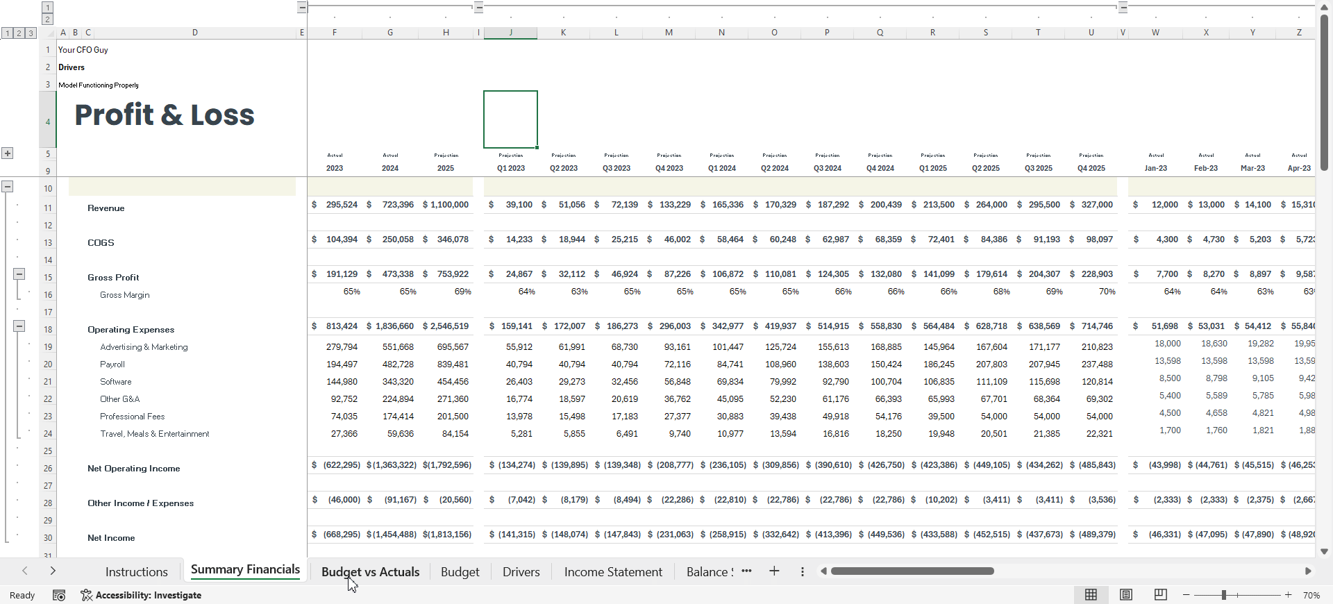Viewport: 1333px width, 604px height.
Task: Switch to Page Break Preview
Action: [1160, 595]
